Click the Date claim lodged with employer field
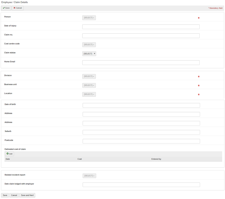The width and height of the screenshot is (225, 199). pyautogui.click(x=141, y=185)
